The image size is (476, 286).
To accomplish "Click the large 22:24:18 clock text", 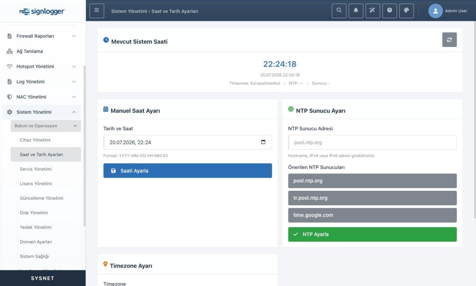I will tap(280, 64).
